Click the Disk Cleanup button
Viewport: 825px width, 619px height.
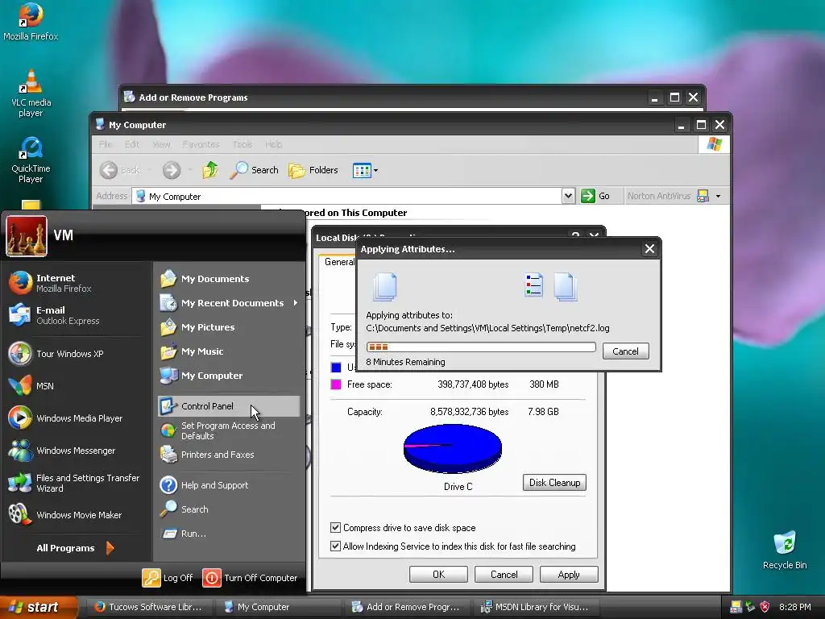(554, 482)
